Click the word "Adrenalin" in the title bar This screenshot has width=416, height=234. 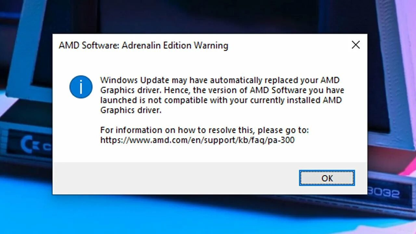(141, 45)
